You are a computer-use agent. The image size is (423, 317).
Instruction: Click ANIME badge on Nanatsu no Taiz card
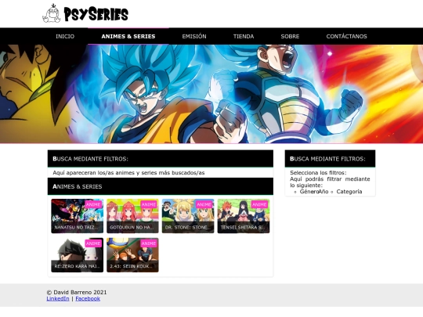point(93,204)
